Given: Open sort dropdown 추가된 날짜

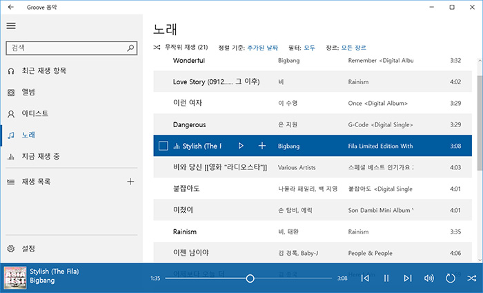Looking at the screenshot, I should coord(263,48).
